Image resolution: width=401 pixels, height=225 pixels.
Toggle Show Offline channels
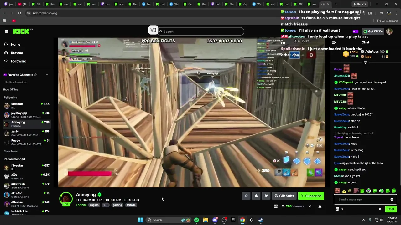click(10, 90)
